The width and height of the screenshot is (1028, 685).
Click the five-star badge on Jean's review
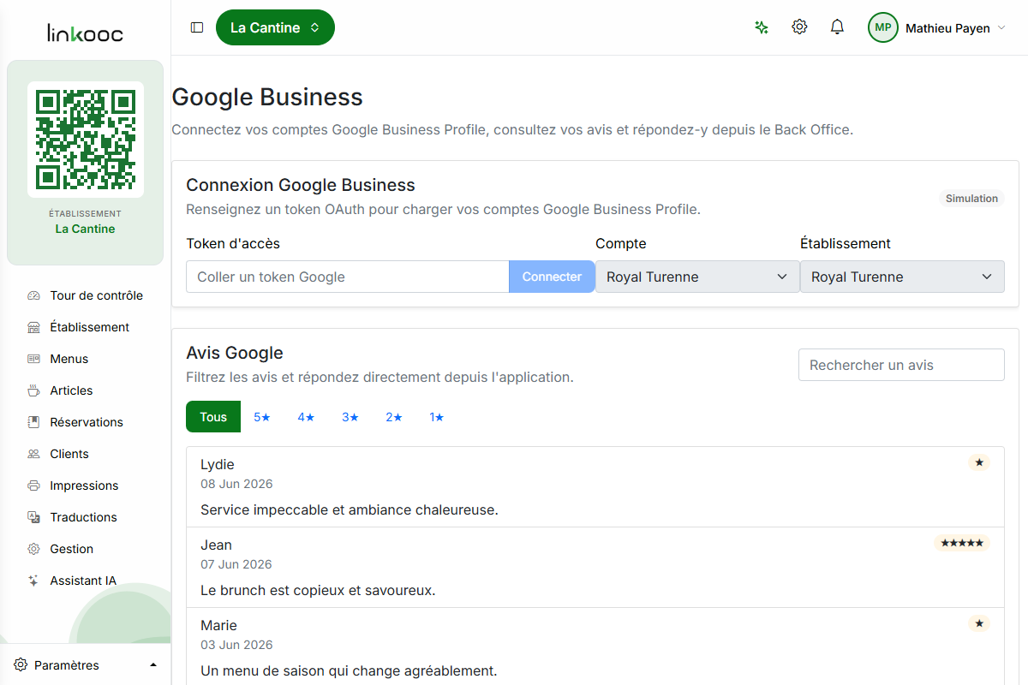[x=962, y=543]
